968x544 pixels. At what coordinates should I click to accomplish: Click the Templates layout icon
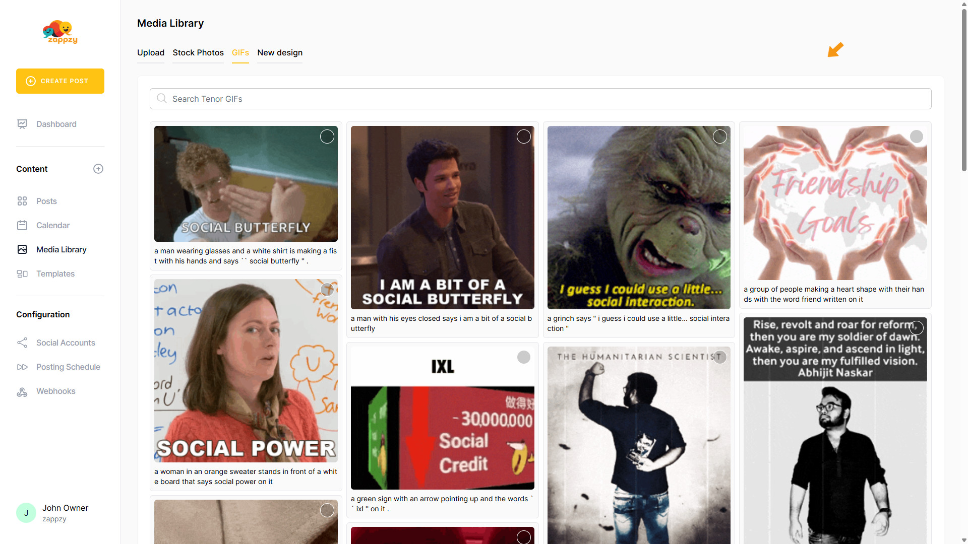pos(22,274)
